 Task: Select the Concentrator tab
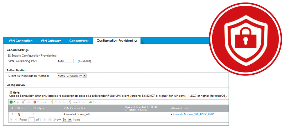tap(79, 41)
